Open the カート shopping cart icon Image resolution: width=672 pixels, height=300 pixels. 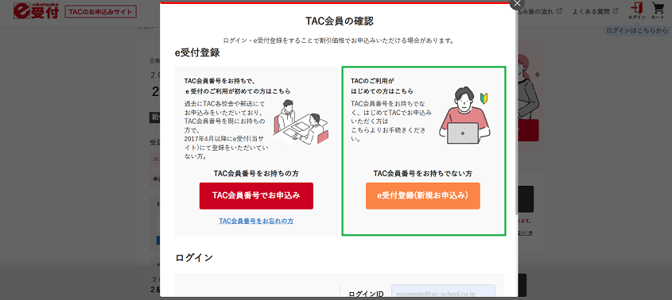[658, 10]
